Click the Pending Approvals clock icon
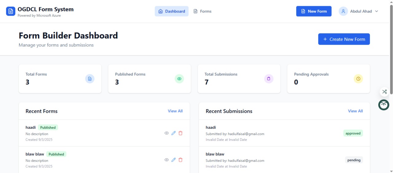393x173 pixels. tap(358, 79)
